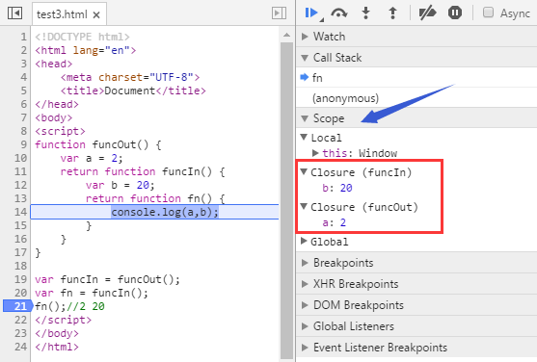
Task: Collapse the Scope section
Action: click(x=305, y=118)
